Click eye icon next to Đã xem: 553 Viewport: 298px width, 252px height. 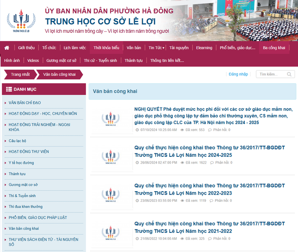(x=182, y=130)
